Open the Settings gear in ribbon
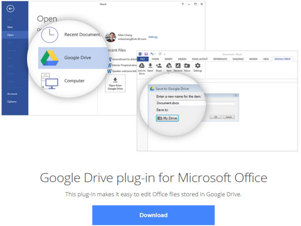Image resolution: width=301 pixels, height=226 pixels. click(x=198, y=66)
